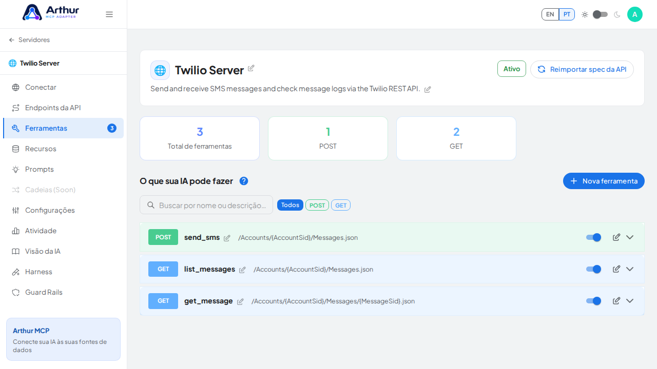Disable the send_sms tool toggle
The image size is (657, 369).
point(593,237)
